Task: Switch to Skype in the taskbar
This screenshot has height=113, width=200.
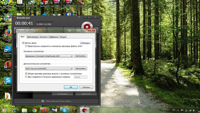Action: [x=64, y=110]
